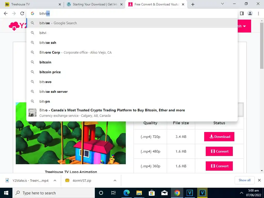Convert the 480p mp4 video
This screenshot has height=198, width=264.
coord(219,151)
